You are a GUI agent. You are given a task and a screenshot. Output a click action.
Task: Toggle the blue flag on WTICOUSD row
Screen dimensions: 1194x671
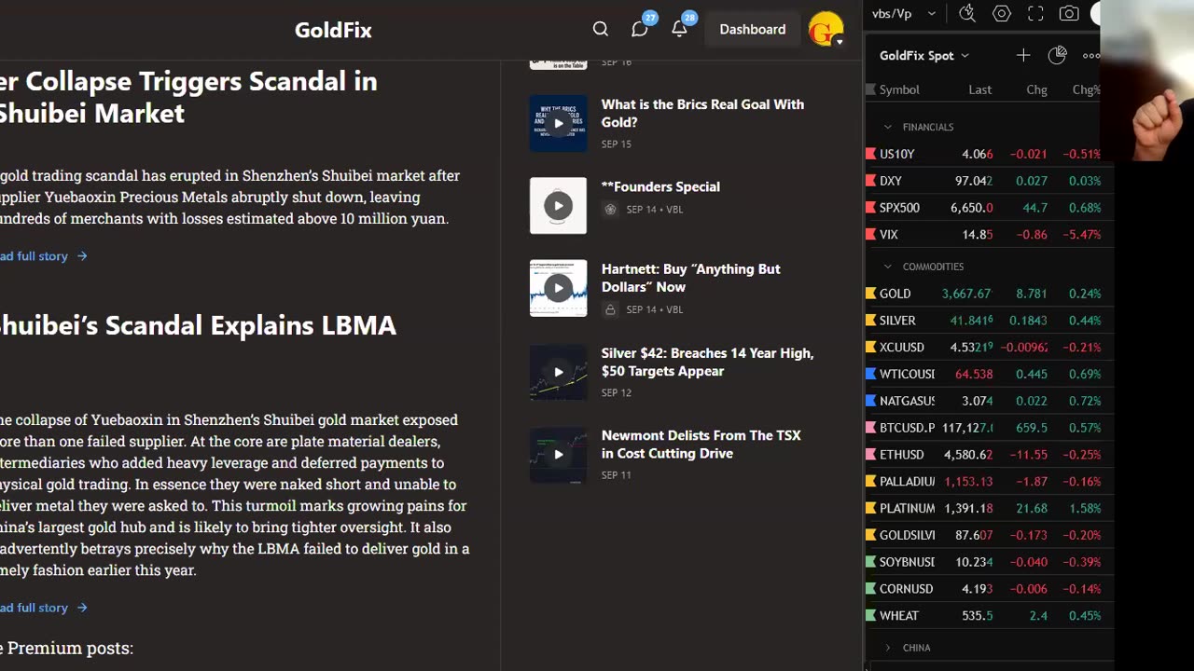pos(871,374)
